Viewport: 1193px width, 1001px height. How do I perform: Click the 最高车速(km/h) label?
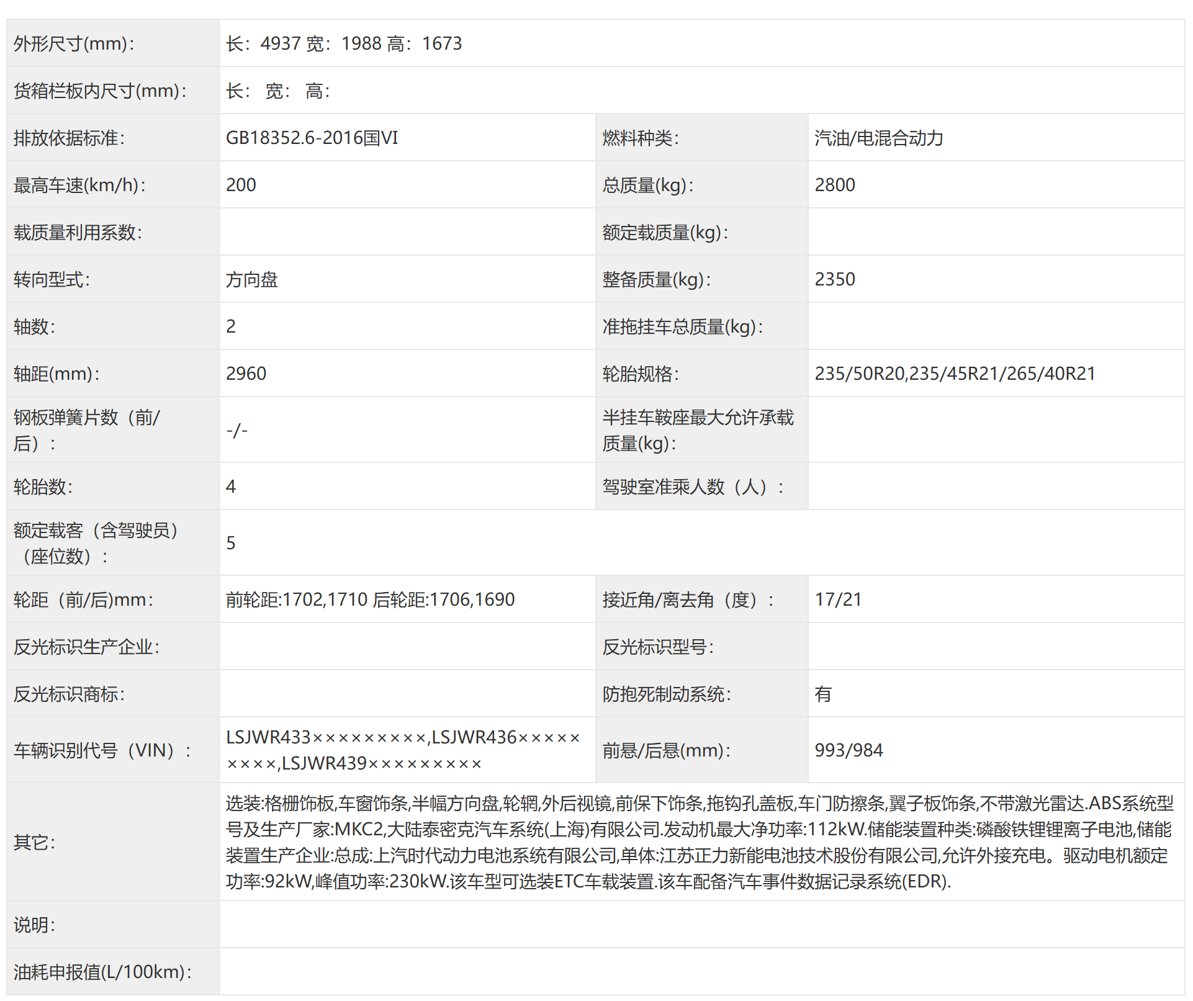[79, 185]
